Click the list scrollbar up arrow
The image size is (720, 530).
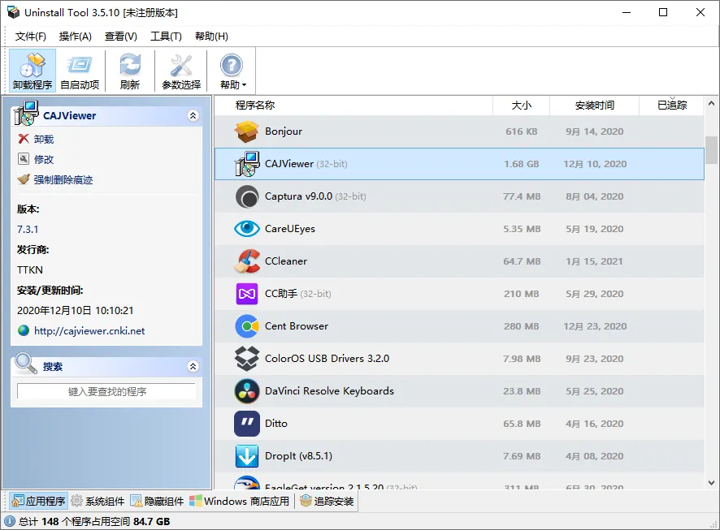tap(711, 104)
